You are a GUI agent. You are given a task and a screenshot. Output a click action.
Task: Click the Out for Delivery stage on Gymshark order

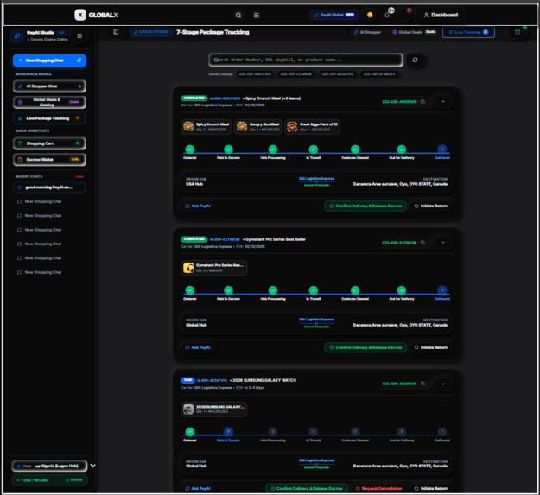[x=402, y=290]
